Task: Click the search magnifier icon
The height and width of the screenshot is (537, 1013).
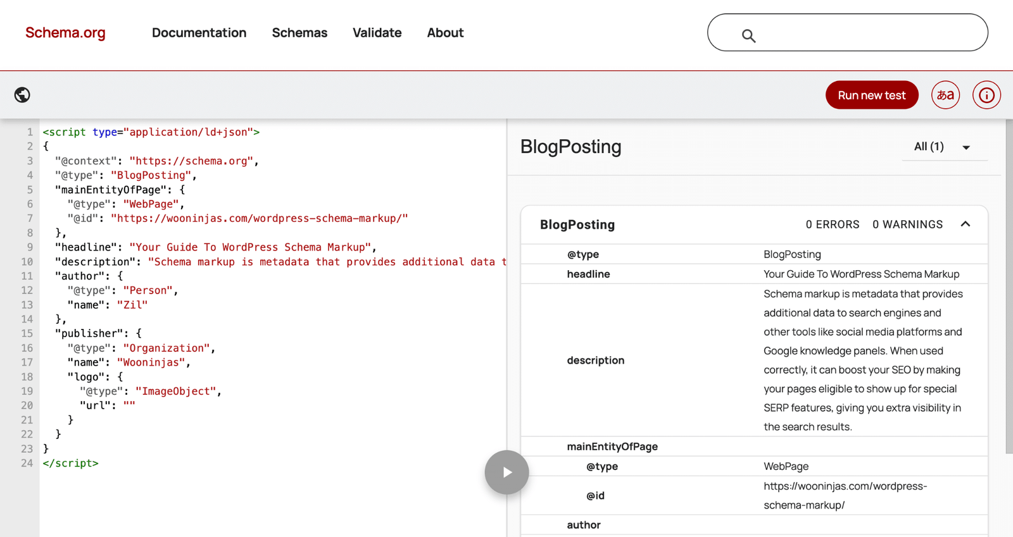Action: (748, 36)
